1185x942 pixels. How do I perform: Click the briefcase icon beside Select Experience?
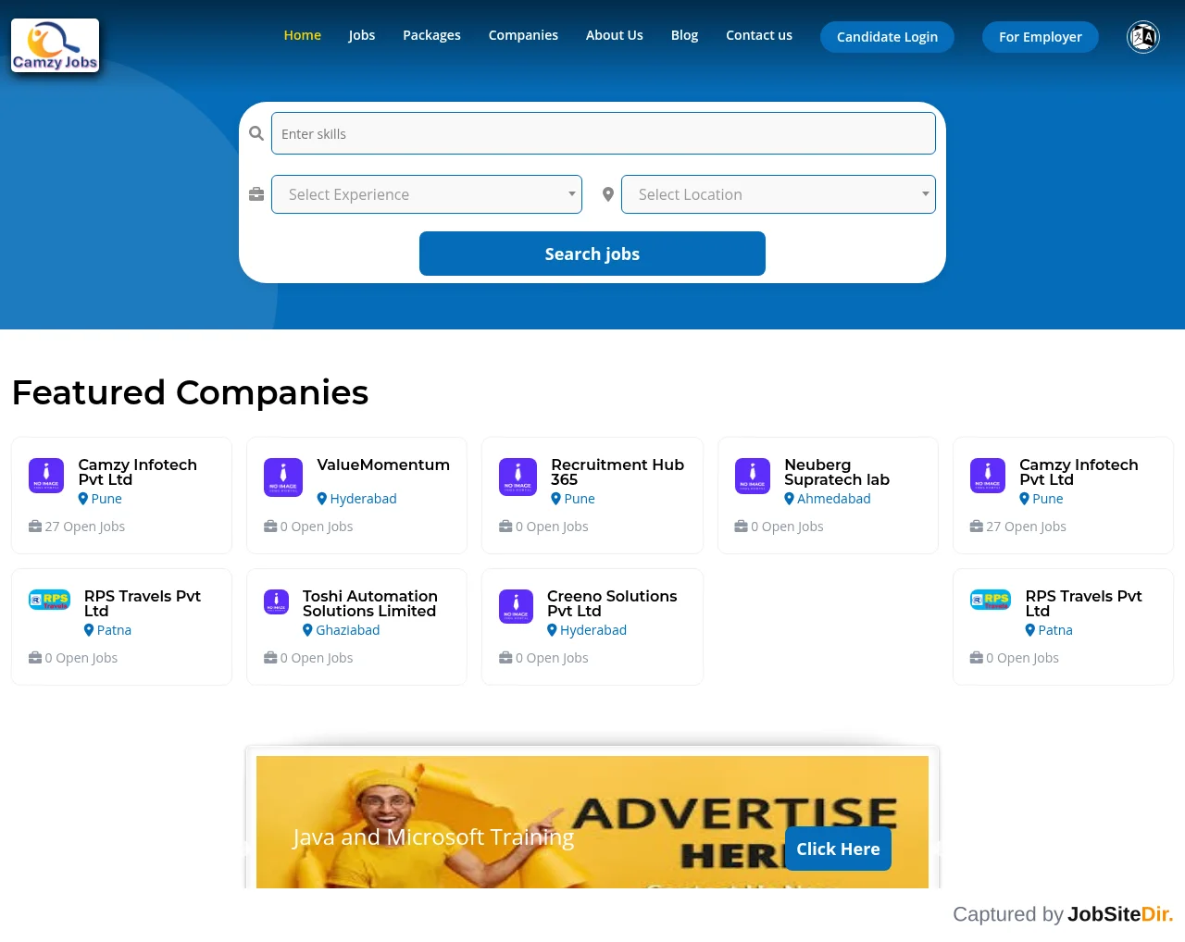[x=256, y=194]
